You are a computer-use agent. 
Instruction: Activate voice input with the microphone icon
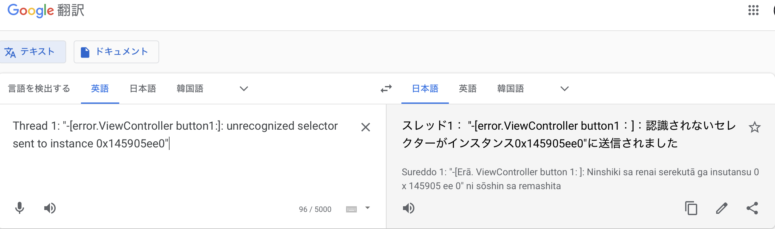coord(20,208)
